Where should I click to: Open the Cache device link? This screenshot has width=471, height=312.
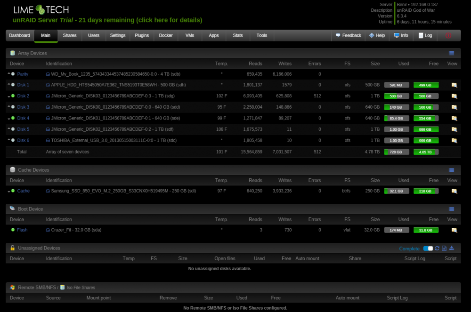click(x=23, y=191)
